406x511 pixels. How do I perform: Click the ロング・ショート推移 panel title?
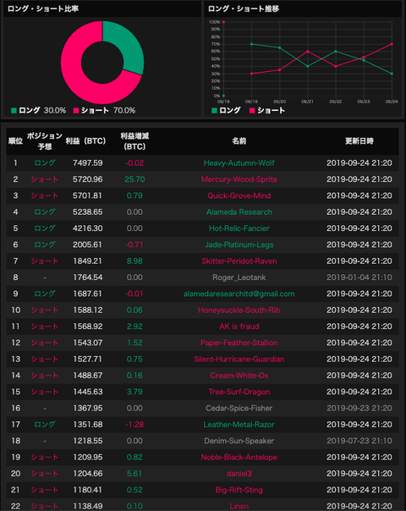(244, 8)
